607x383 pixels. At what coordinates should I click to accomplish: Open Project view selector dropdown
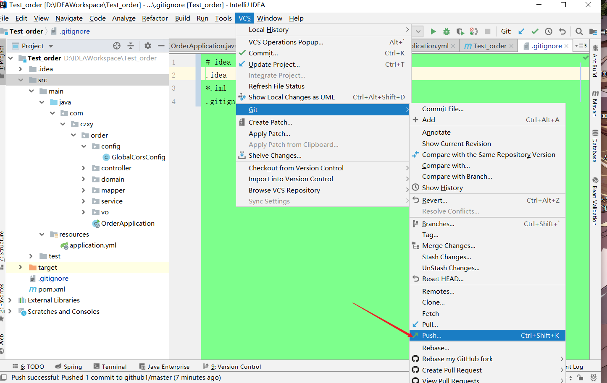tap(51, 46)
